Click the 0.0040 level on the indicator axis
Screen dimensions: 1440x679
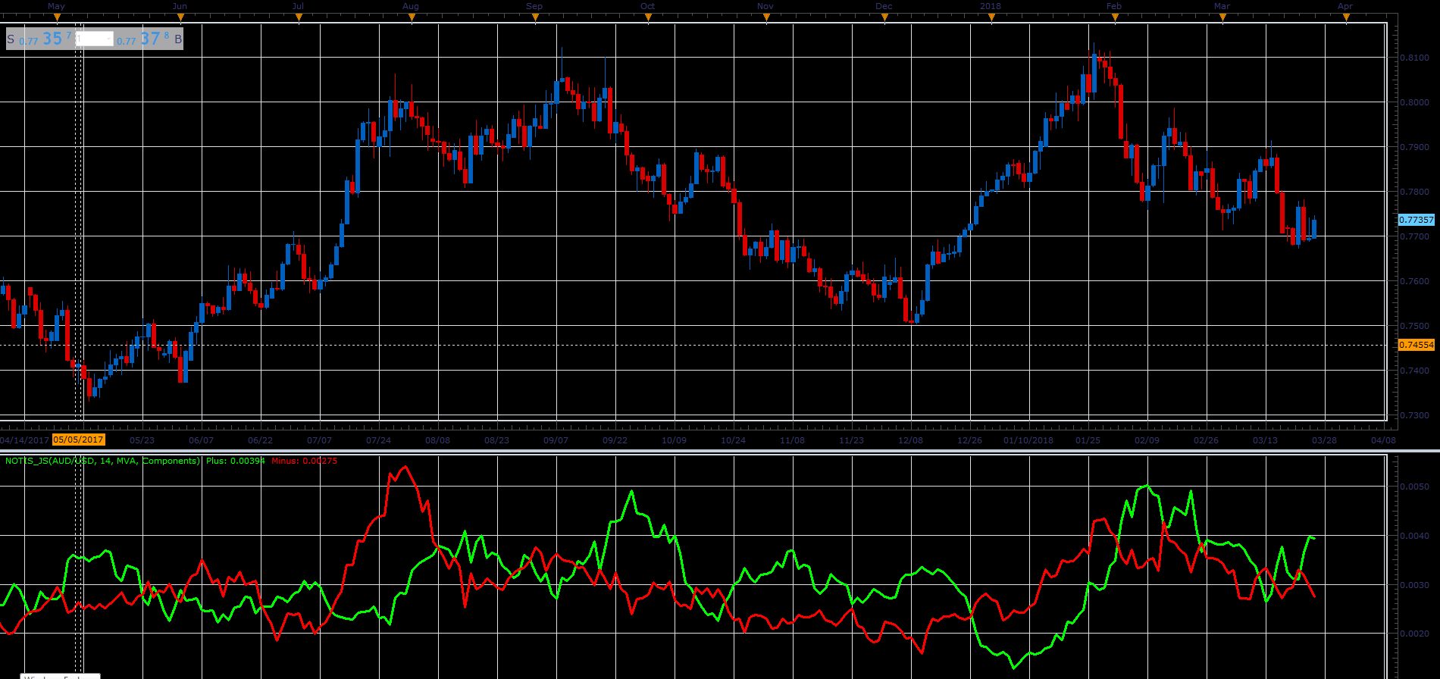point(1414,536)
